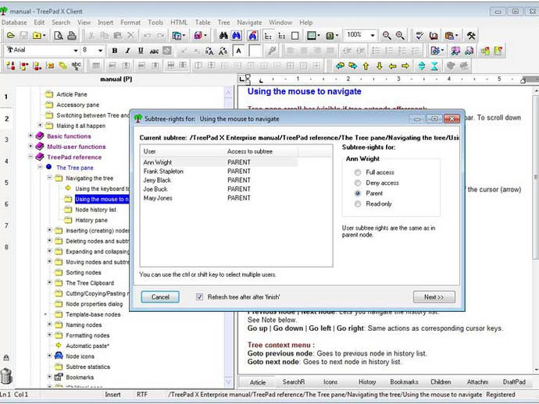Select the Article Pane tree item

click(x=72, y=94)
